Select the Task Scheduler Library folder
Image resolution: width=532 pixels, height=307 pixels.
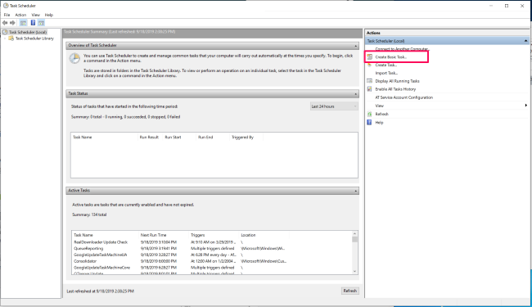coord(34,38)
